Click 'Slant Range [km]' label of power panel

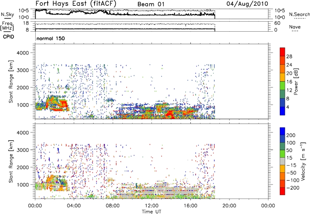point(11,82)
